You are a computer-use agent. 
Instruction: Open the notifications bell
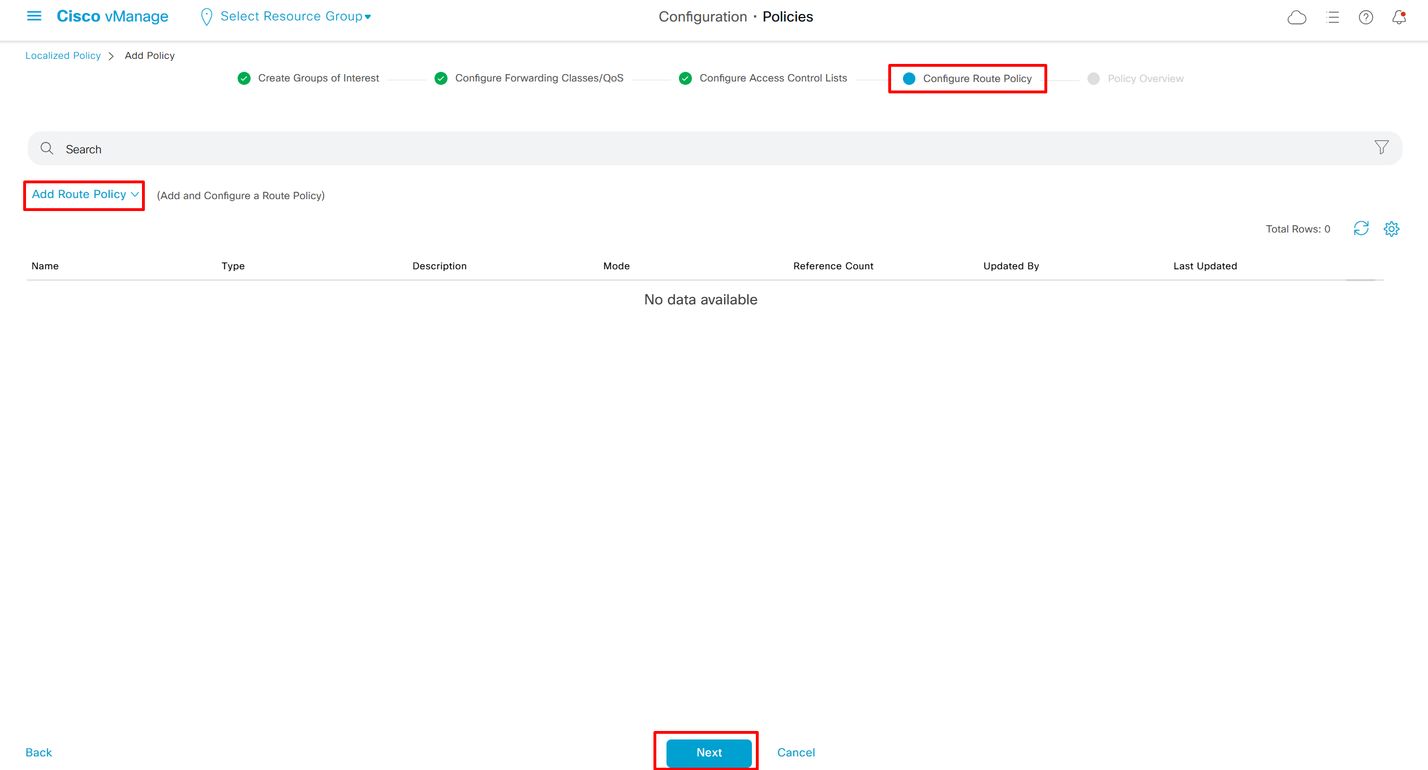tap(1399, 18)
